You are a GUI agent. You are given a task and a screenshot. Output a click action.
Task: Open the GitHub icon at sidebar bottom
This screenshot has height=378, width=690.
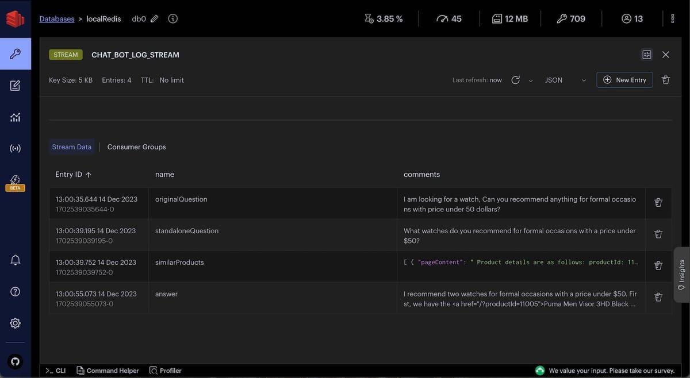click(15, 361)
